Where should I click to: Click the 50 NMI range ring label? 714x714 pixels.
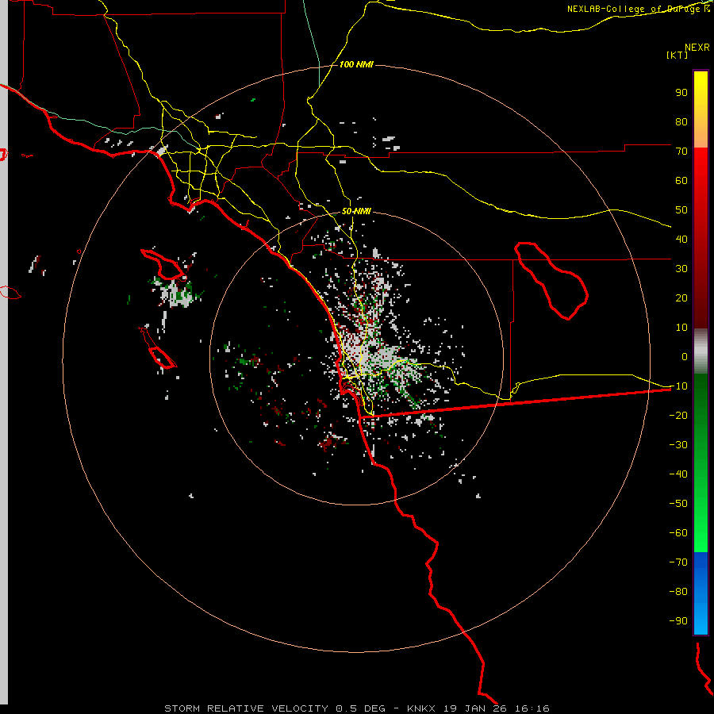tap(356, 211)
